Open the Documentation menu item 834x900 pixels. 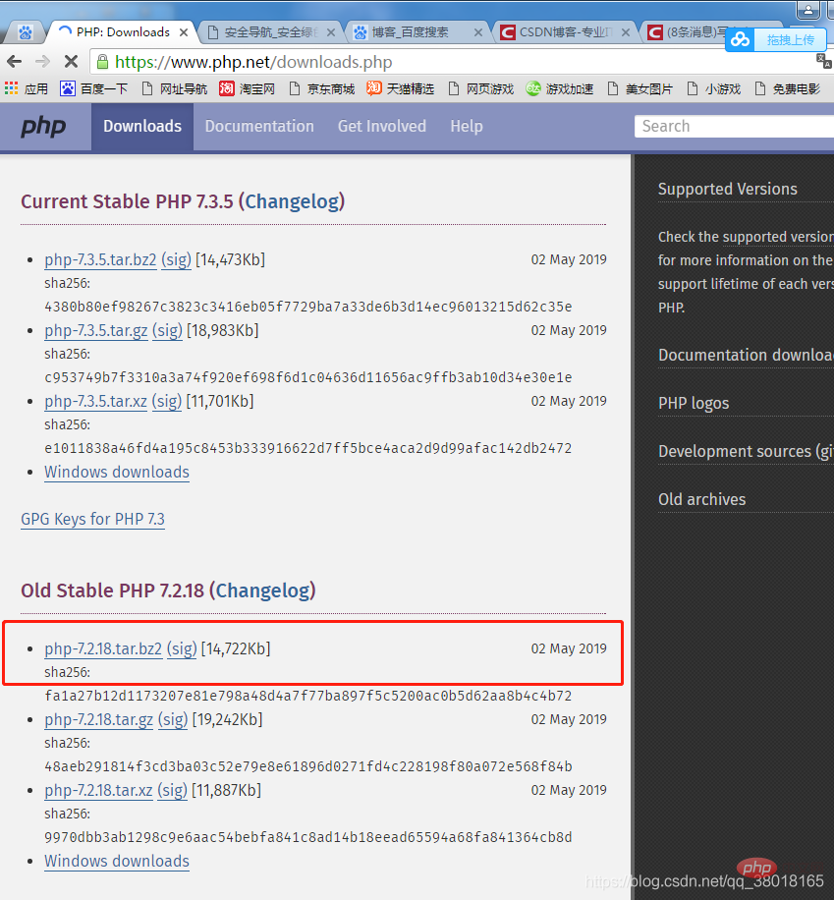point(259,126)
